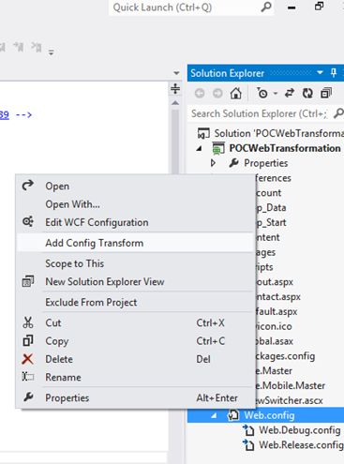Collapse the Web.config node

[x=214, y=416]
